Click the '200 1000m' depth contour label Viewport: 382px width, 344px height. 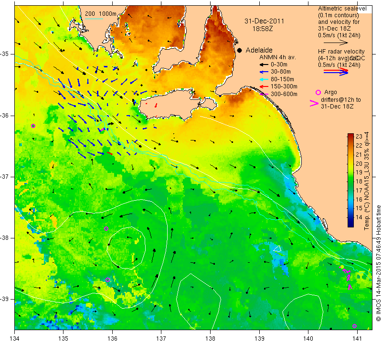point(101,14)
